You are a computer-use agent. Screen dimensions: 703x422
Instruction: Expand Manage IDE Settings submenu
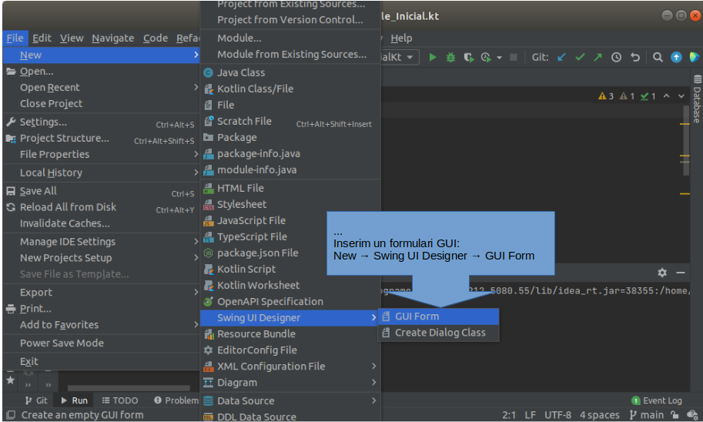click(102, 242)
